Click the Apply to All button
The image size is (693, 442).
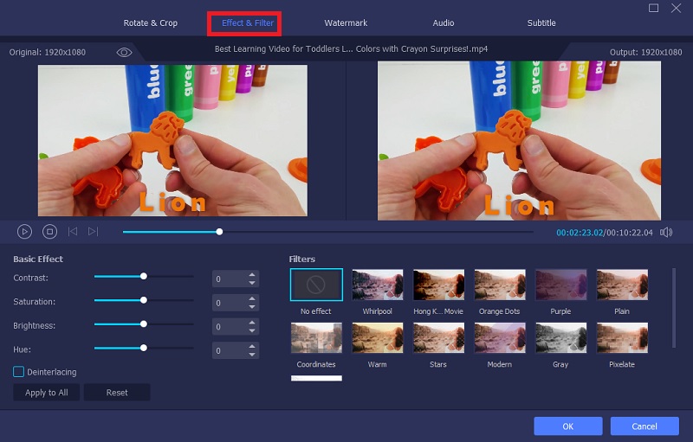pos(47,393)
